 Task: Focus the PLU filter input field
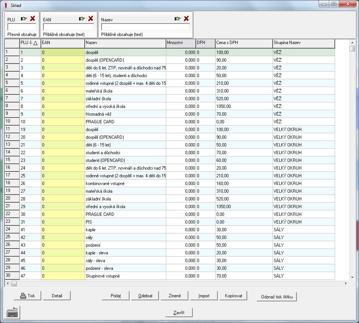[x=22, y=27]
